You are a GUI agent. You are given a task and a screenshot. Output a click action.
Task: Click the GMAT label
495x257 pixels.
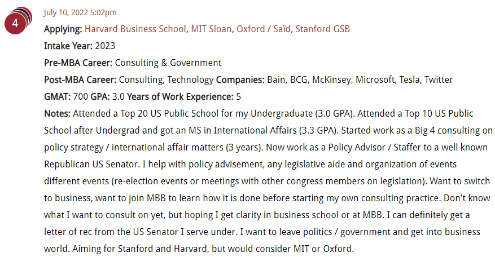pos(58,96)
